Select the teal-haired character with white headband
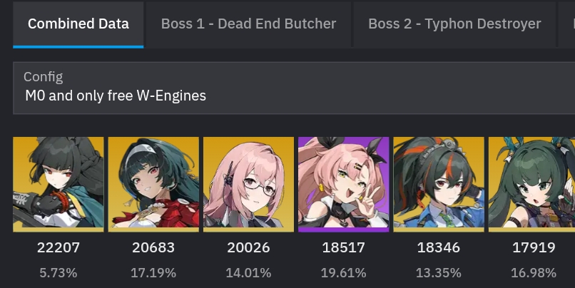This screenshot has height=288, width=575. (x=153, y=185)
